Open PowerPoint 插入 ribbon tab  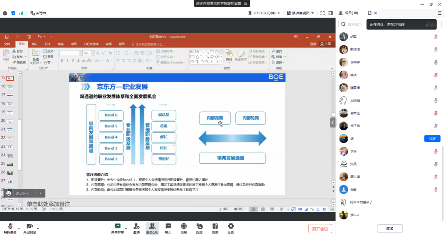tap(34, 44)
